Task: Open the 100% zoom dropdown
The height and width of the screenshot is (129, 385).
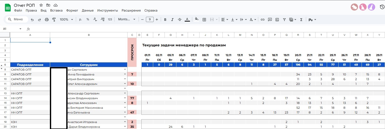Action: (66, 20)
